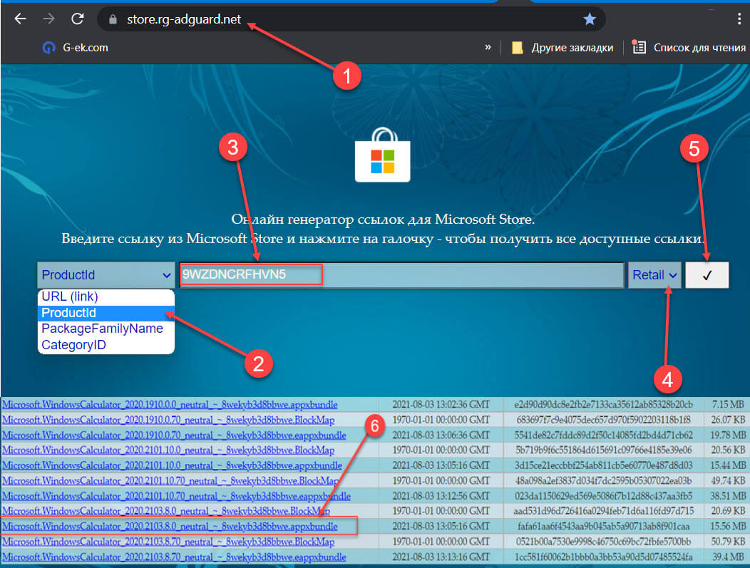The image size is (750, 568).
Task: Expand hidden bookmarks chevron
Action: point(488,48)
